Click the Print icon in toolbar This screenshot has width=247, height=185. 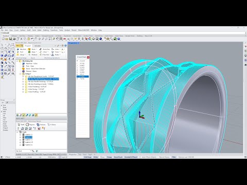coord(14,39)
